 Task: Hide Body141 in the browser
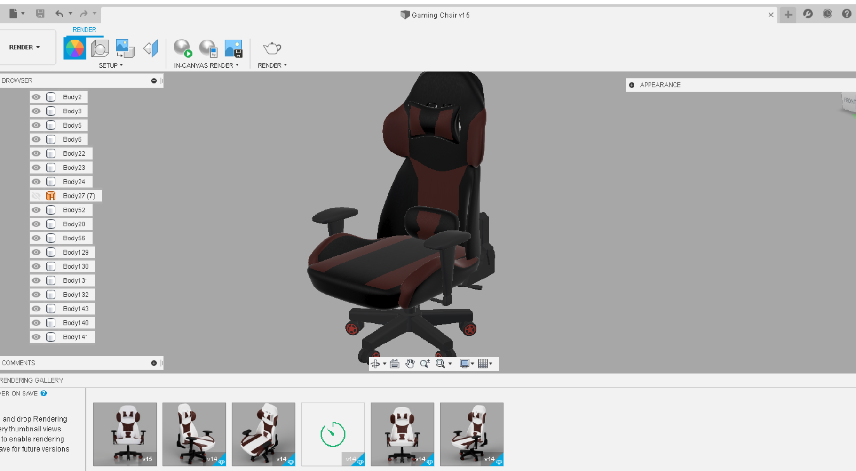[x=36, y=337]
